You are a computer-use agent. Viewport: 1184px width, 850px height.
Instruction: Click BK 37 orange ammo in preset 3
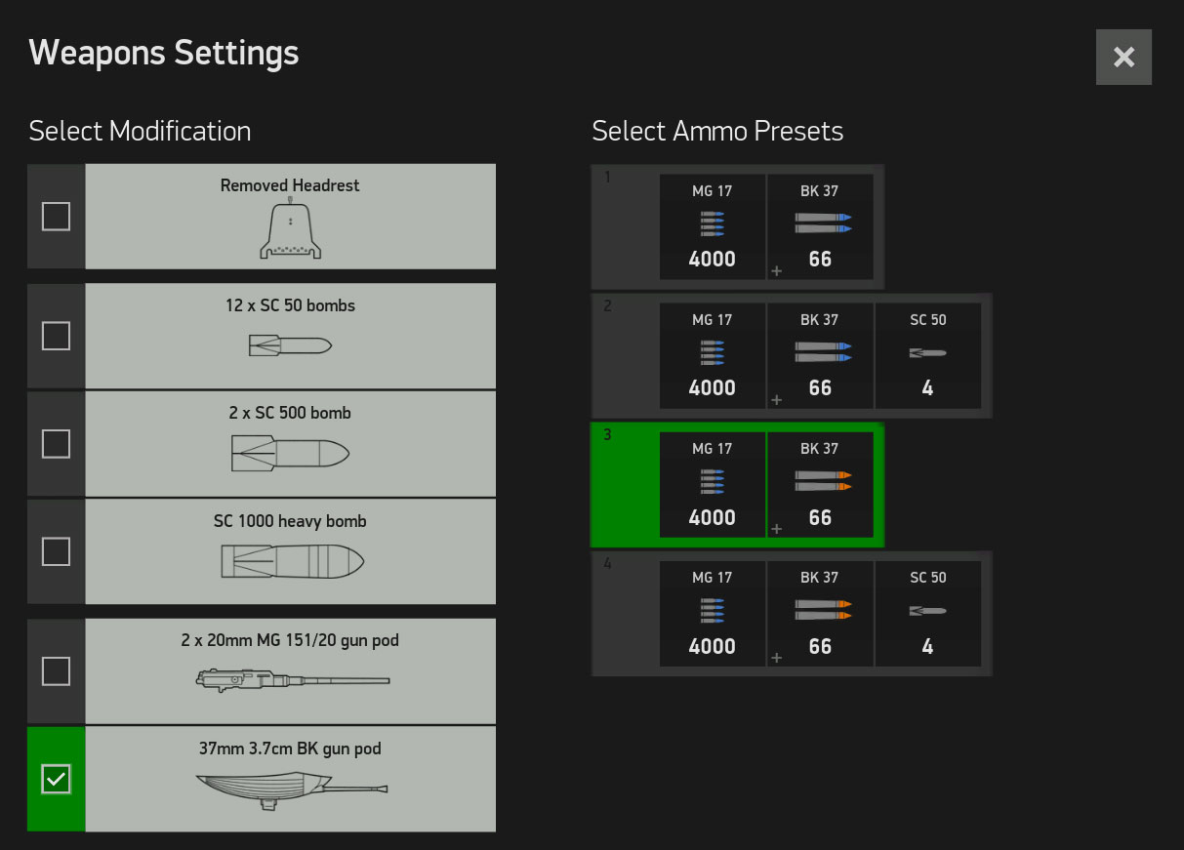(x=820, y=484)
